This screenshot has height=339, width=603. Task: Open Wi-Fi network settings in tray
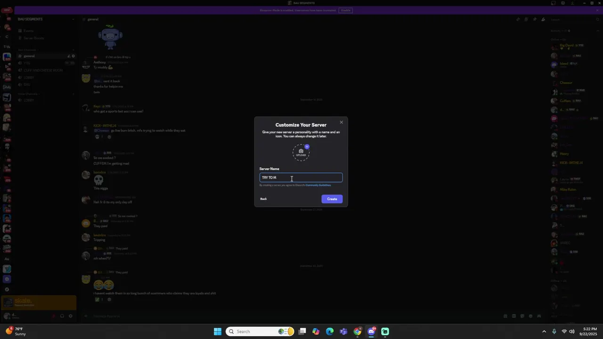pos(564,331)
